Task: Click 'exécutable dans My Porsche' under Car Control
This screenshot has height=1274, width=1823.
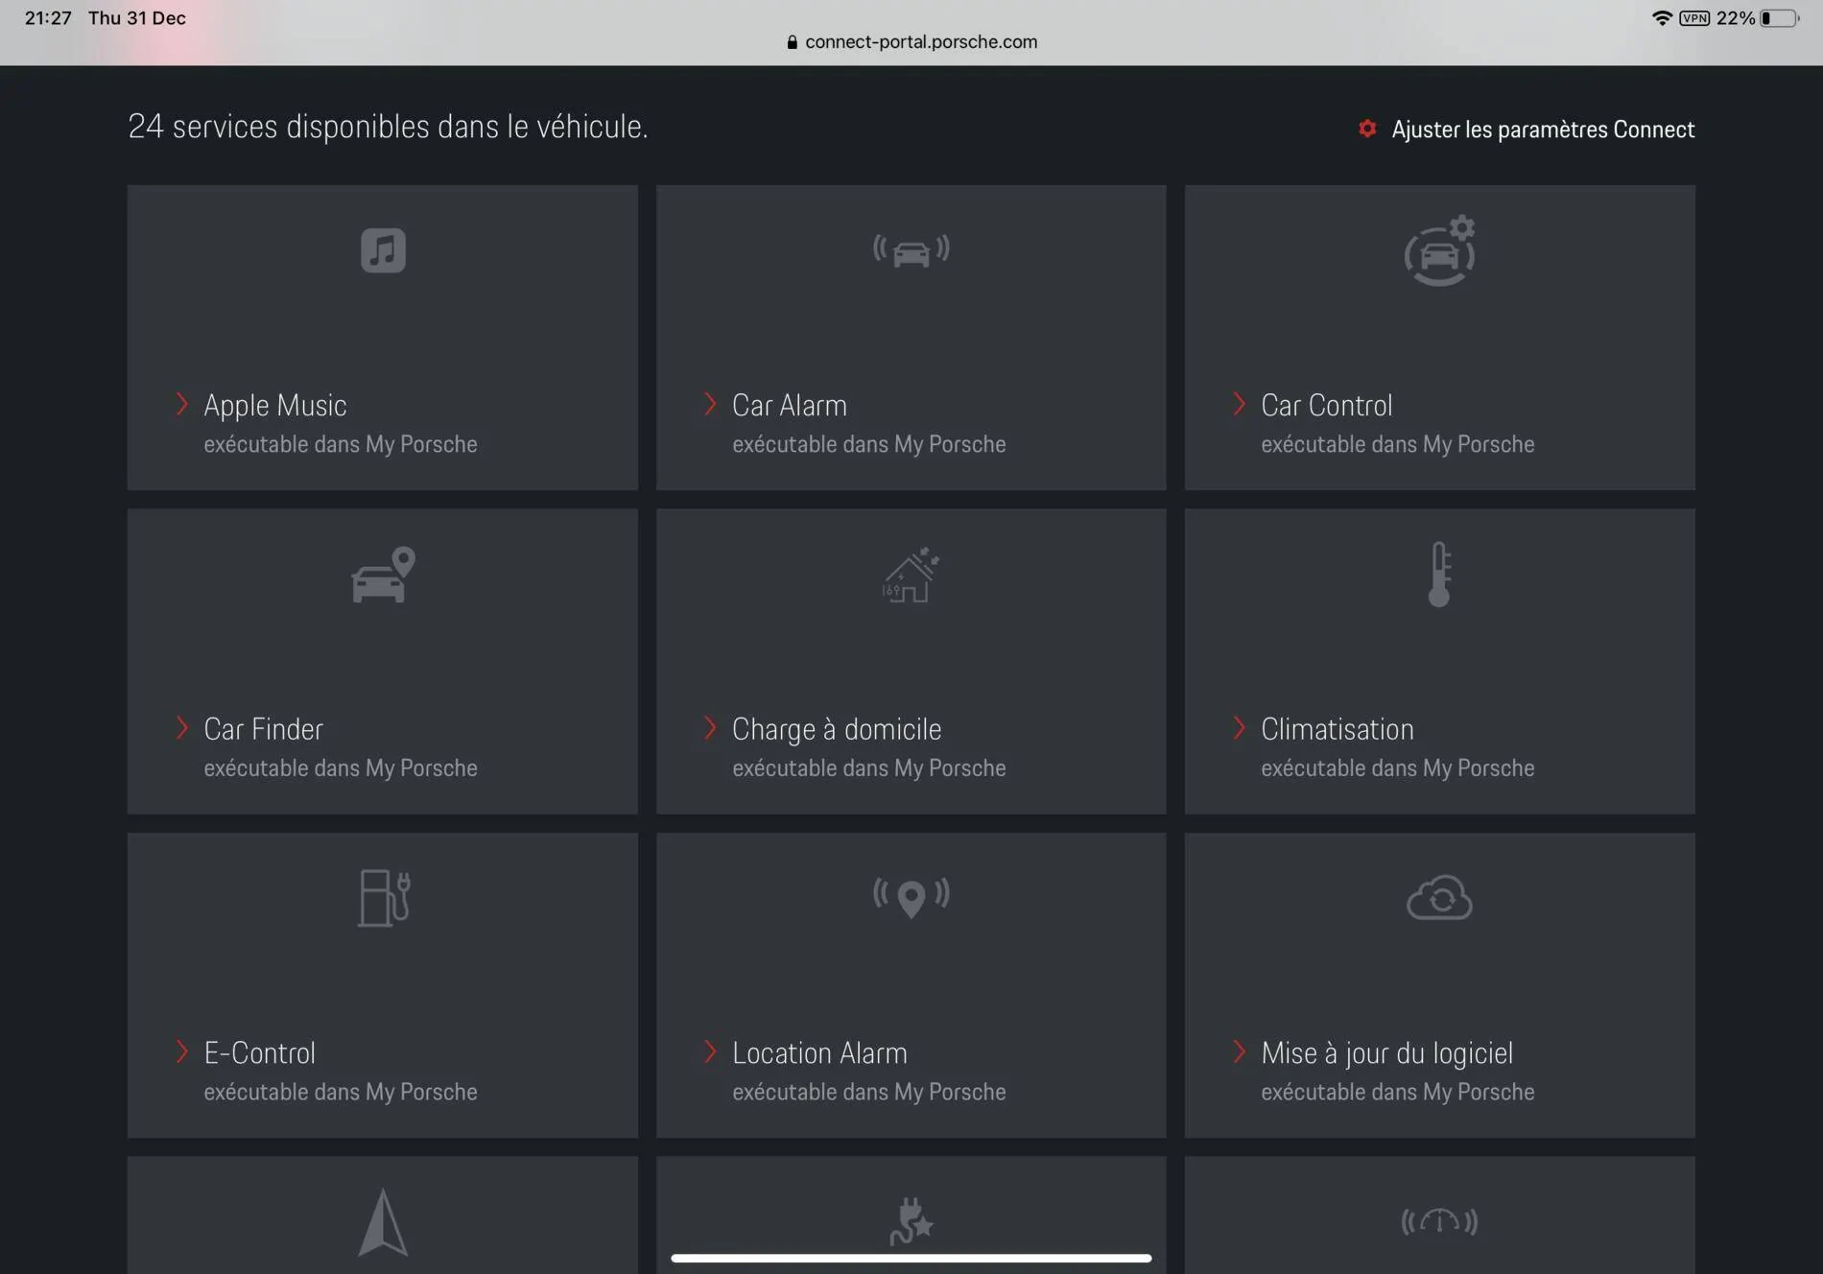Action: pyautogui.click(x=1398, y=444)
